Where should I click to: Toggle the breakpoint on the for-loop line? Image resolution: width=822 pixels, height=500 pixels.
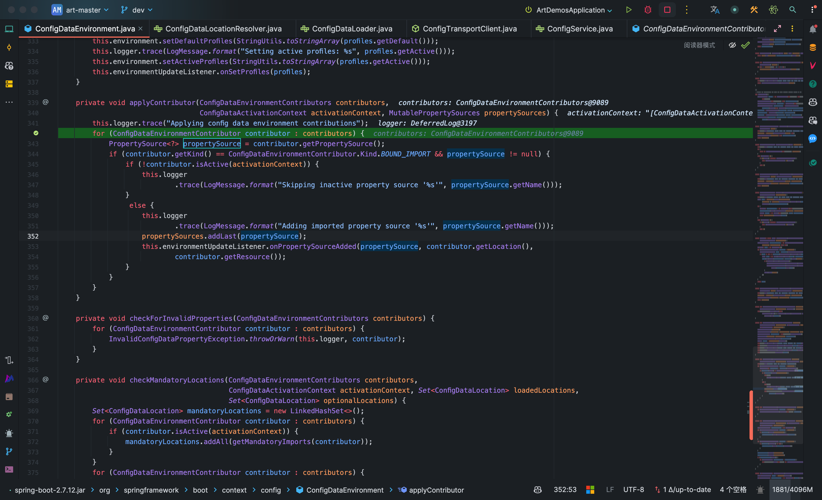[x=36, y=133]
